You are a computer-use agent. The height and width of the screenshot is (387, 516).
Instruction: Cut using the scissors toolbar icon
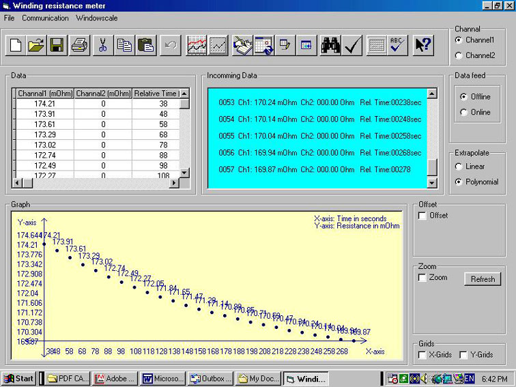[102, 45]
